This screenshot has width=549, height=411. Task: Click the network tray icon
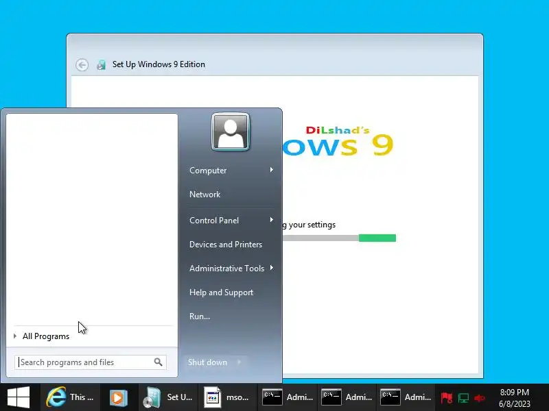click(x=463, y=398)
